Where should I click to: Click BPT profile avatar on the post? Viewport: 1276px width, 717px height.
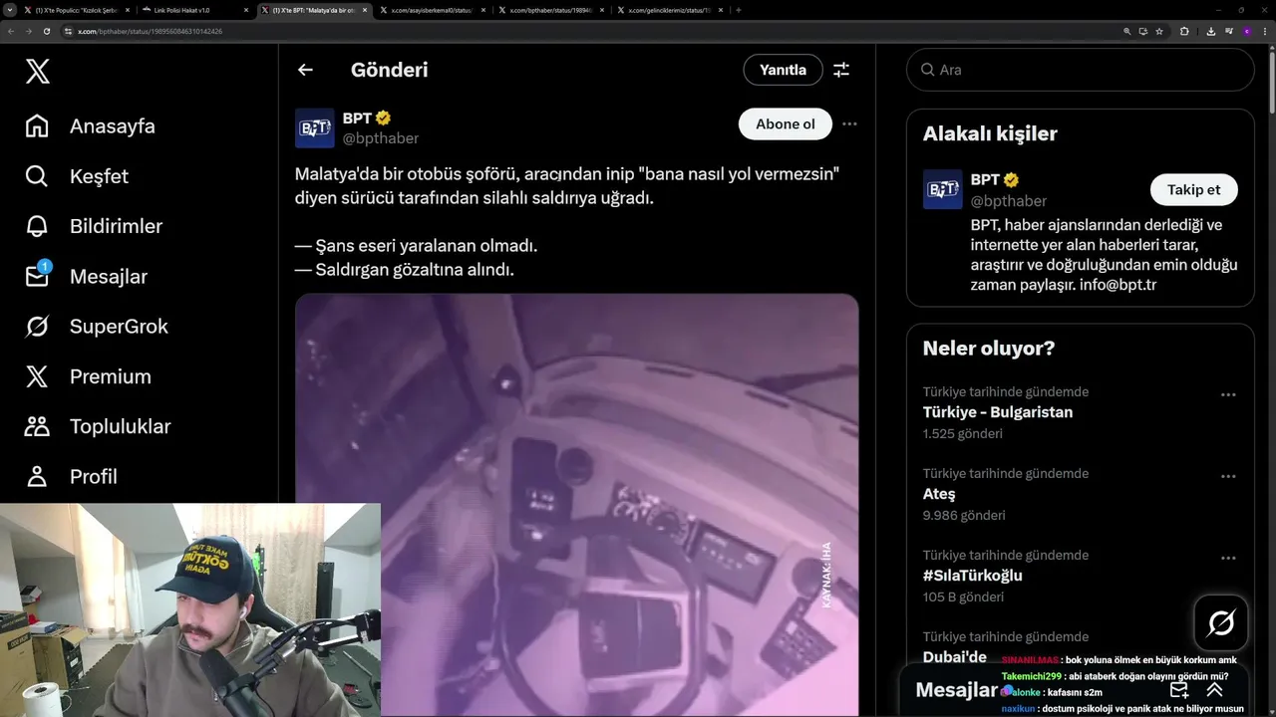tap(314, 128)
